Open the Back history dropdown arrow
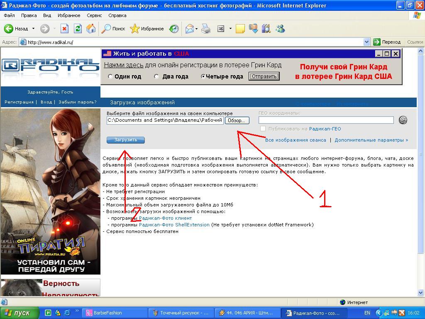This screenshot has width=425, height=319. coord(33,29)
